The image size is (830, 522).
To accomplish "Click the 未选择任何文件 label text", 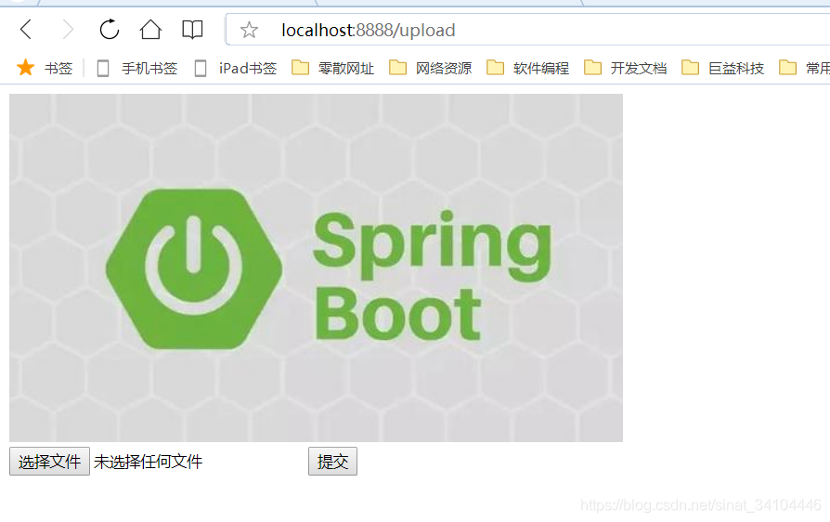I will click(149, 462).
